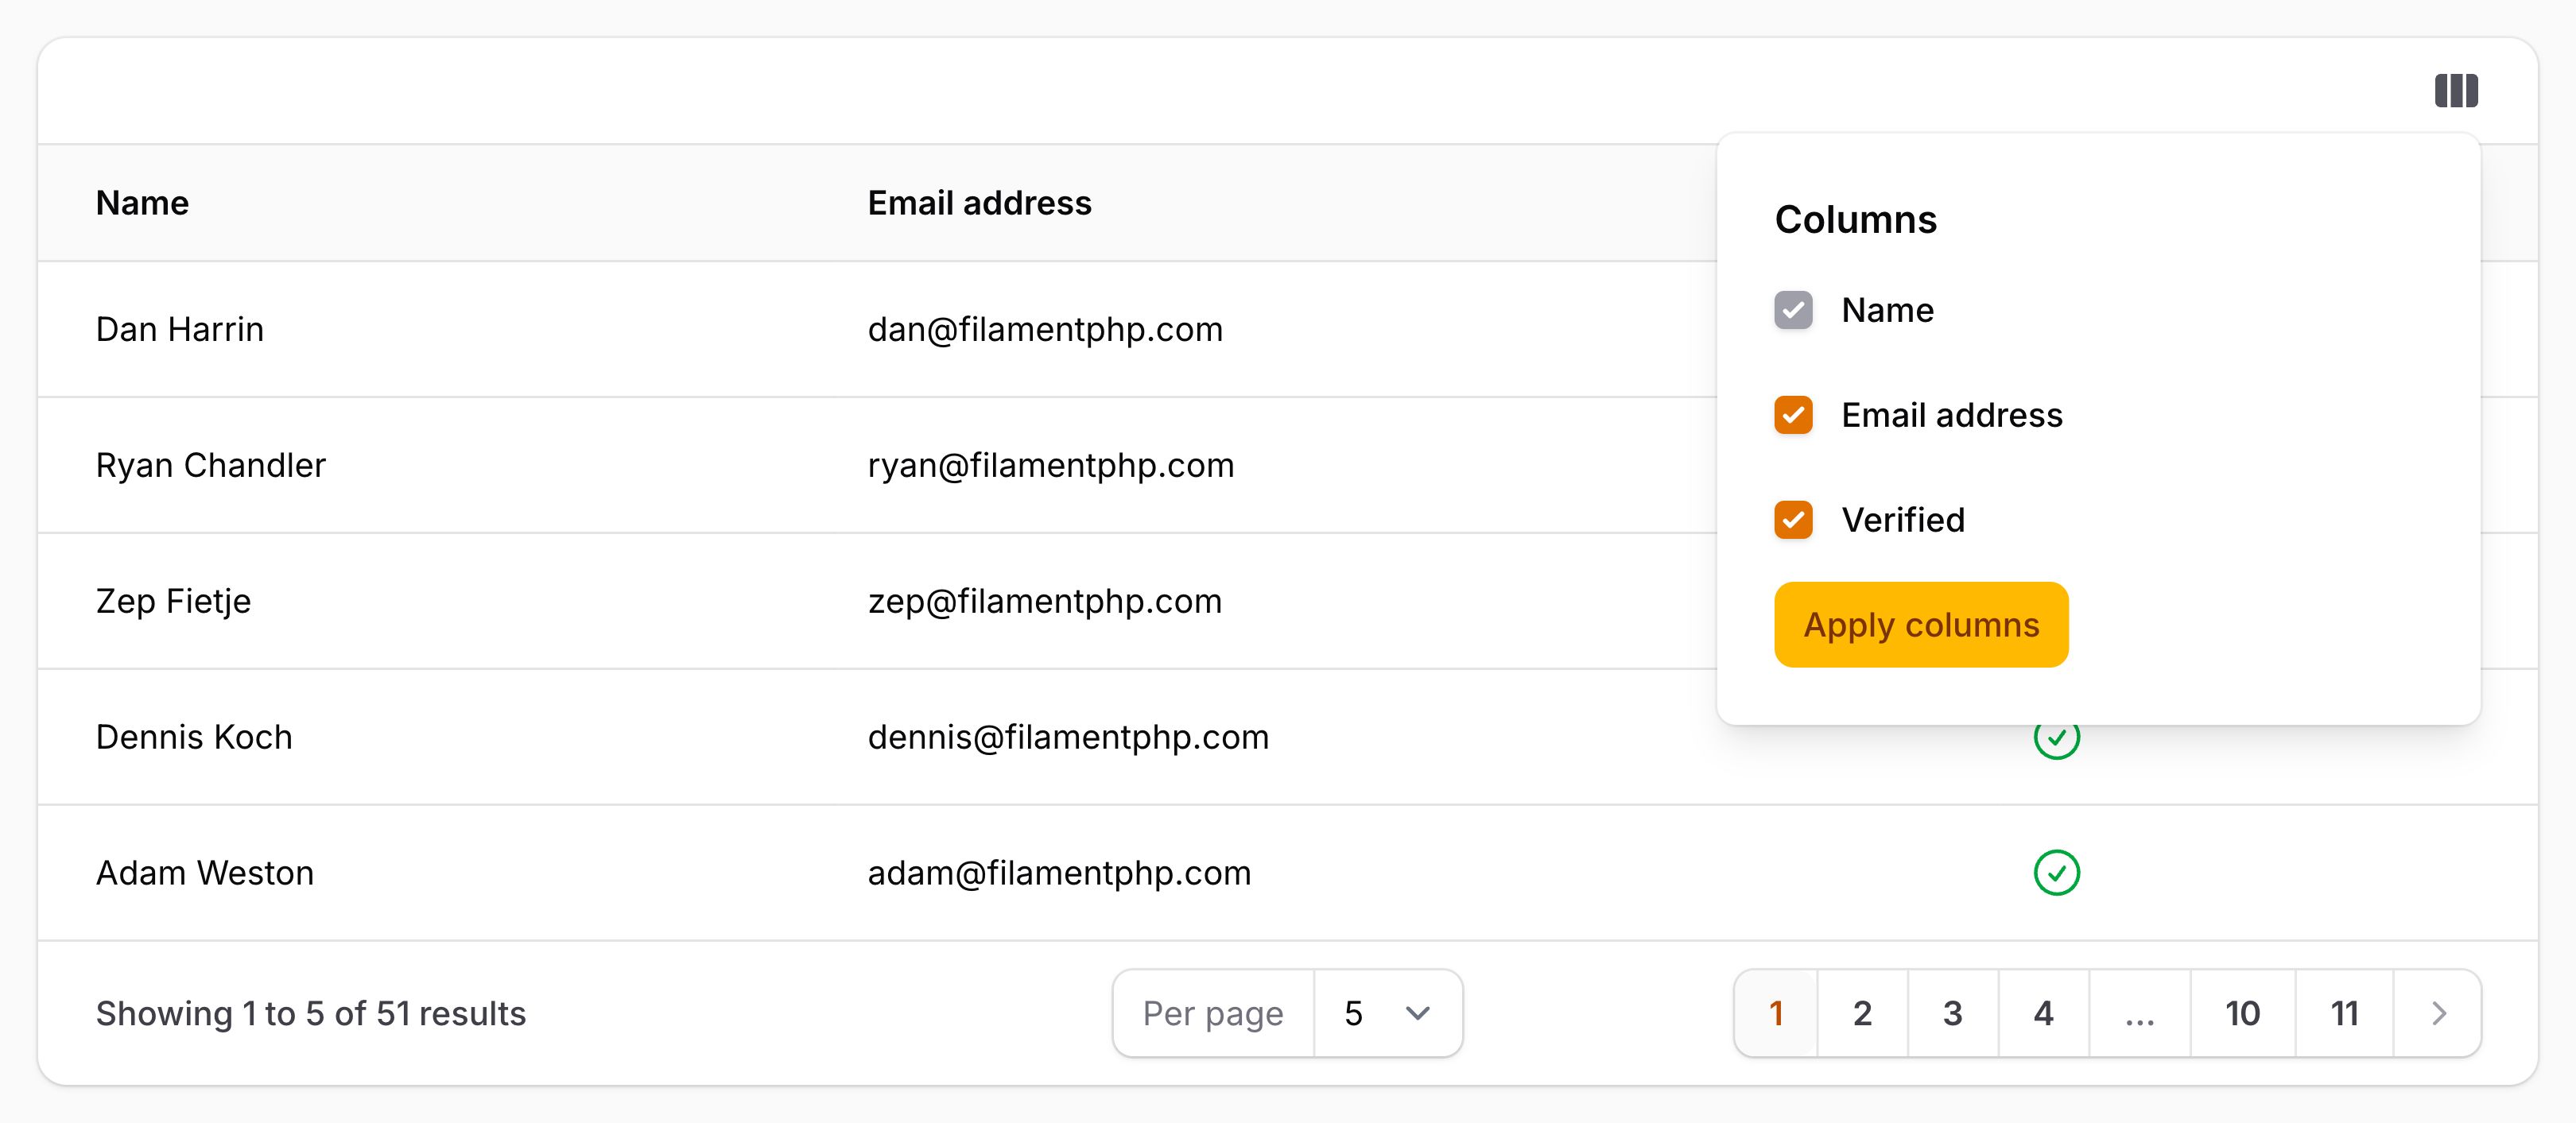This screenshot has width=2576, height=1123.
Task: Open the column visibility toggle icon
Action: tap(2456, 90)
